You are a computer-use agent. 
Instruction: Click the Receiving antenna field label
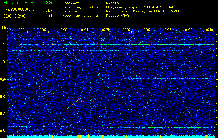coord(80,16)
